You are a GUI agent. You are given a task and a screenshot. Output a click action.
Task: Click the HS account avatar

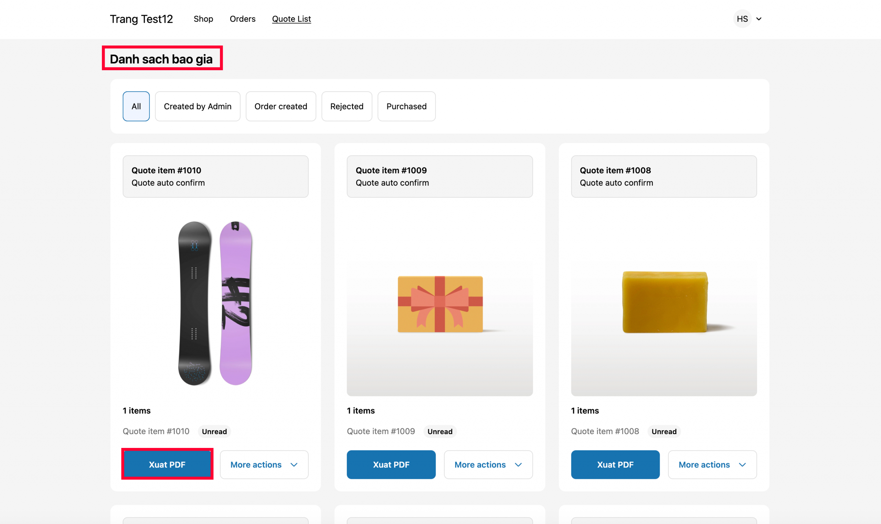(742, 19)
